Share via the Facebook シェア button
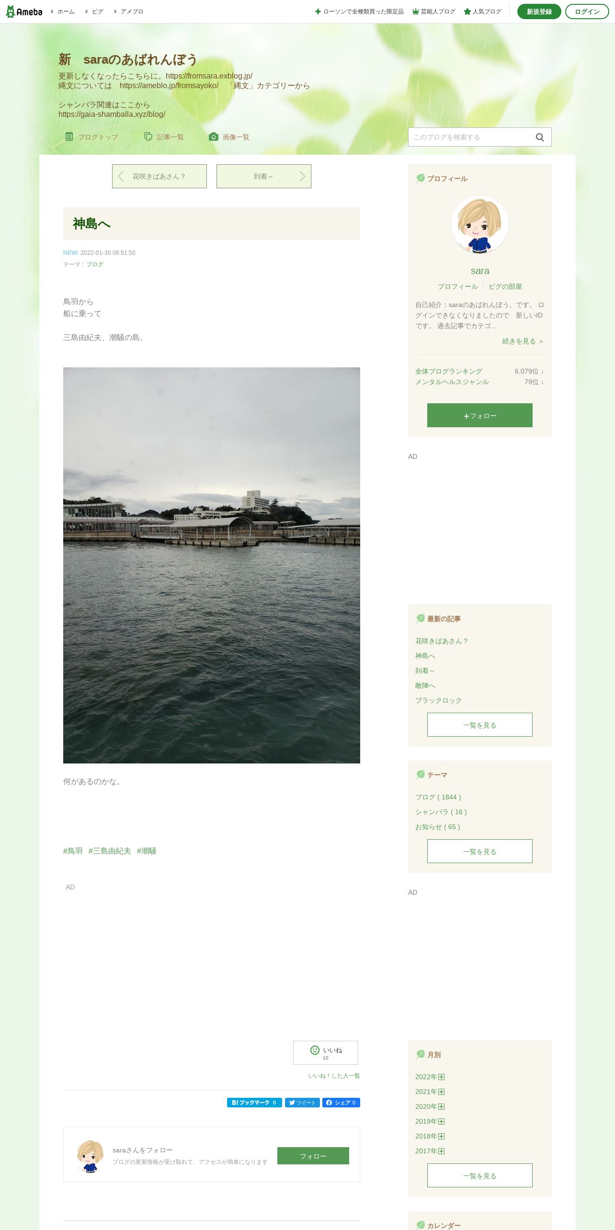The image size is (615, 1230). (341, 1103)
